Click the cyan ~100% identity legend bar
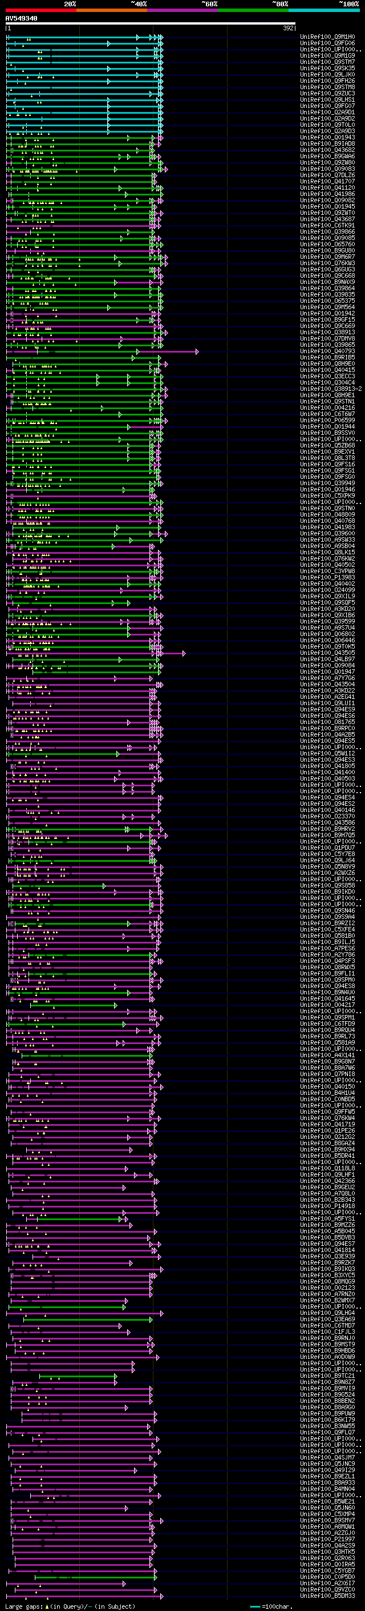365x1611 pixels. (325, 10)
